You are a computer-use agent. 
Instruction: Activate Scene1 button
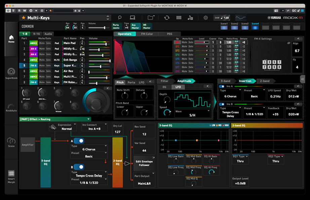pos(224,27)
